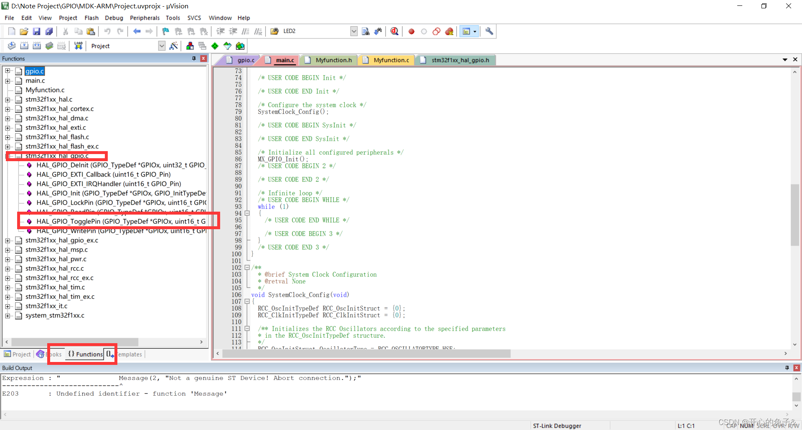Open Options for Target with magic wand
The image size is (802, 430).
click(174, 46)
